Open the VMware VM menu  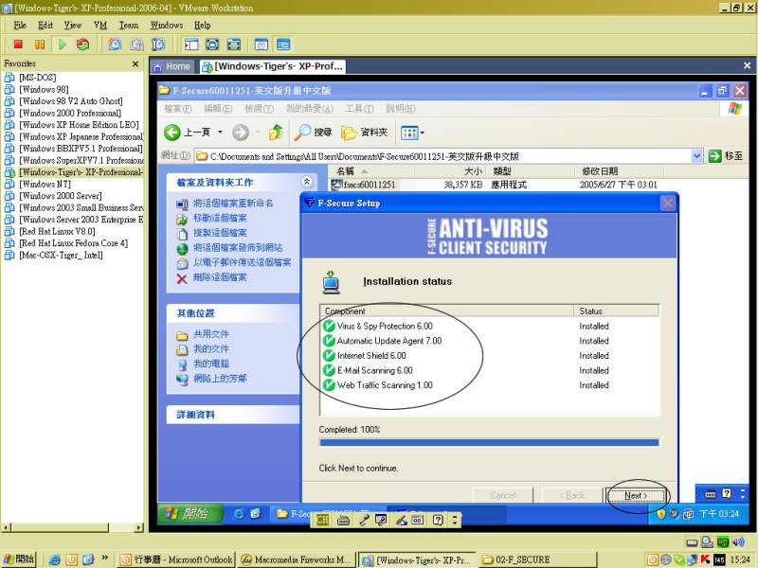(x=100, y=26)
